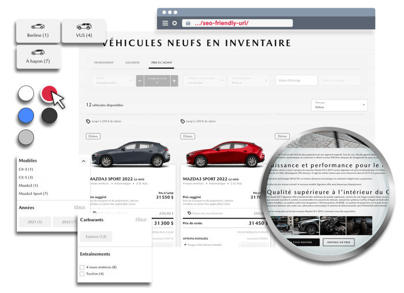Click the 12 véhicules disponibles text
404x293 pixels.
click(104, 105)
